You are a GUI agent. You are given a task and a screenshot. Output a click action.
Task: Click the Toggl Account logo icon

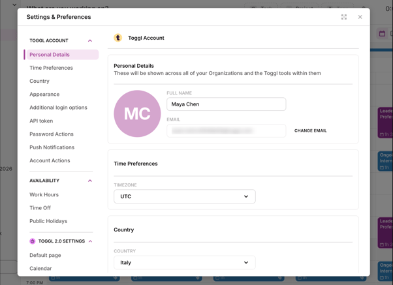pyautogui.click(x=118, y=38)
